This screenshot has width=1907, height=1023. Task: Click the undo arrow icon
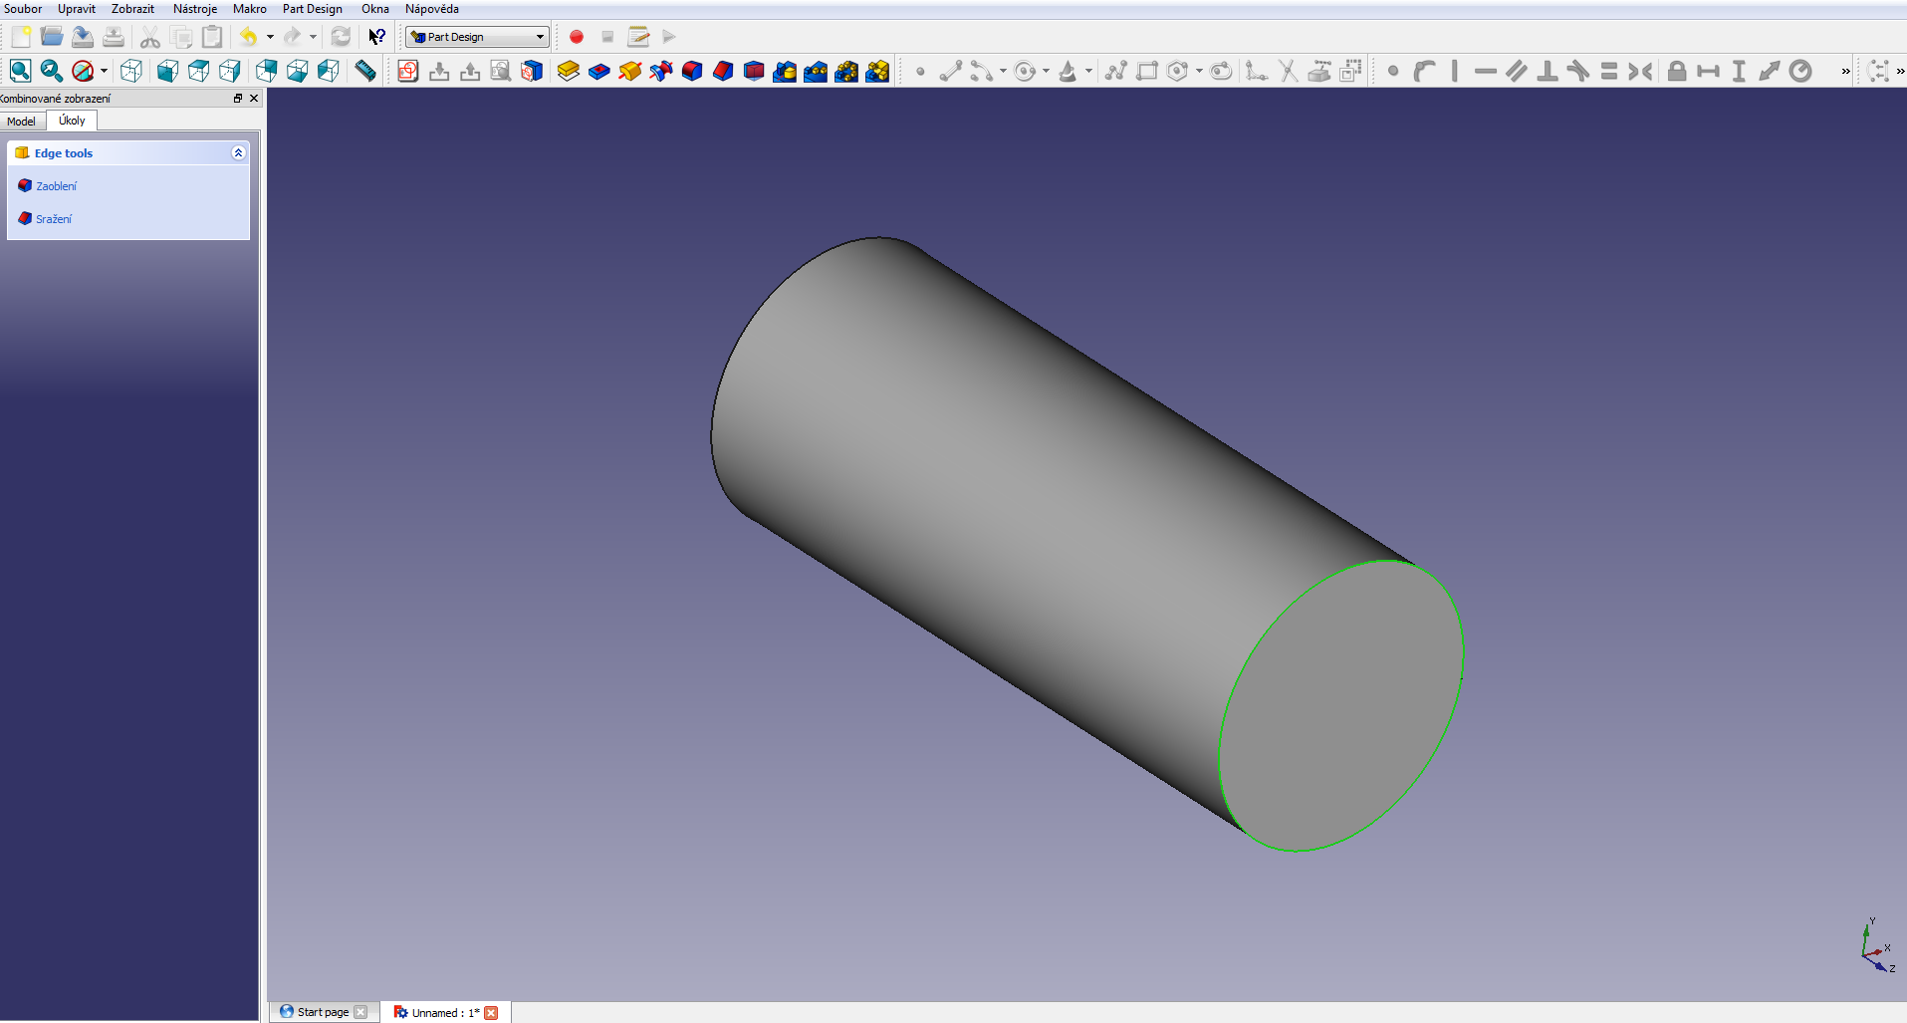click(248, 37)
